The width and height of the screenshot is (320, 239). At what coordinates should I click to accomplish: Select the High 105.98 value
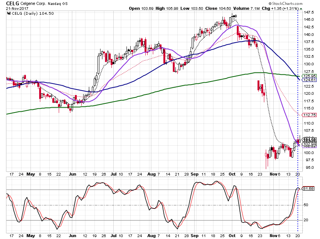click(x=167, y=8)
